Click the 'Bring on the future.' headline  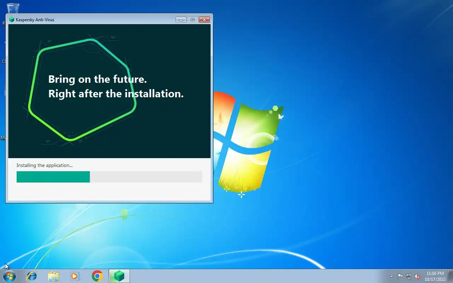point(97,79)
